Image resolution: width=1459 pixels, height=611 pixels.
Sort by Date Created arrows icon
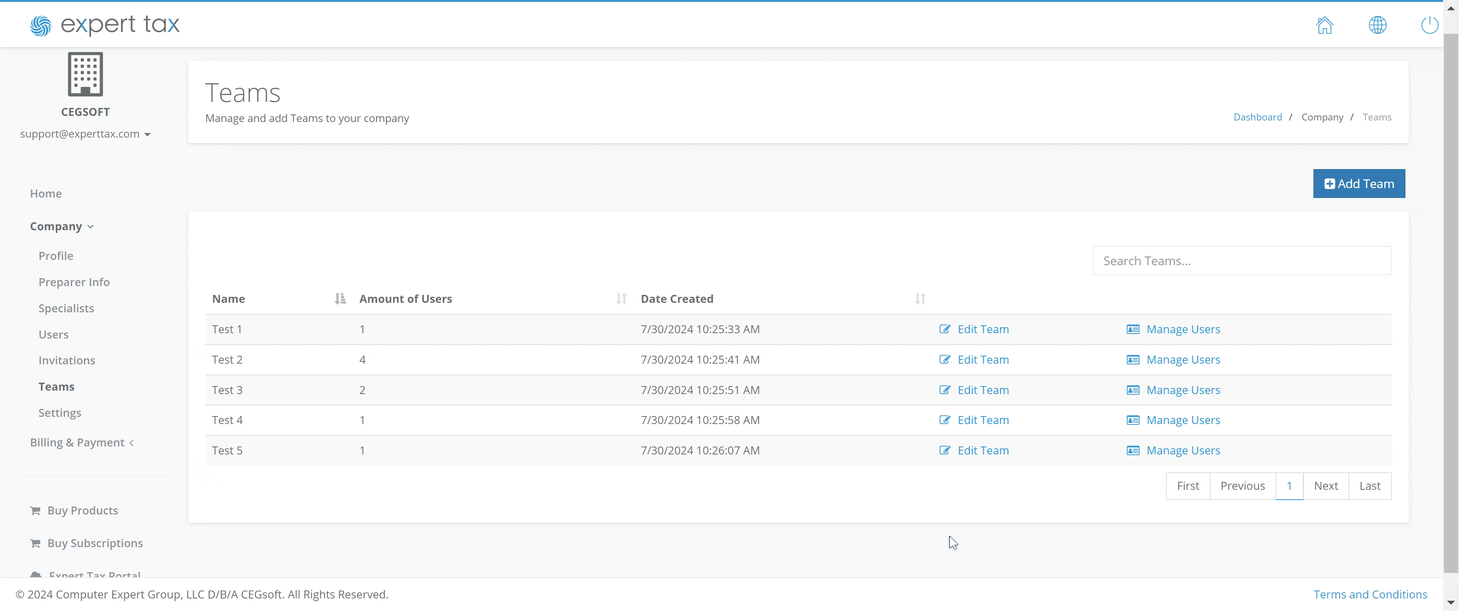coord(920,298)
